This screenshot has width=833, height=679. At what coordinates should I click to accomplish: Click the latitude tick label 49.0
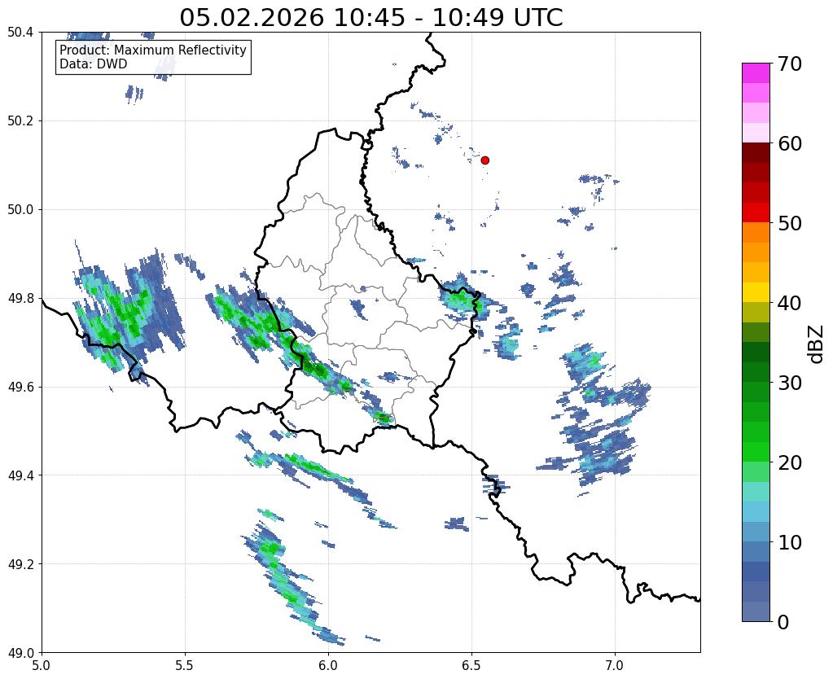pyautogui.click(x=20, y=653)
